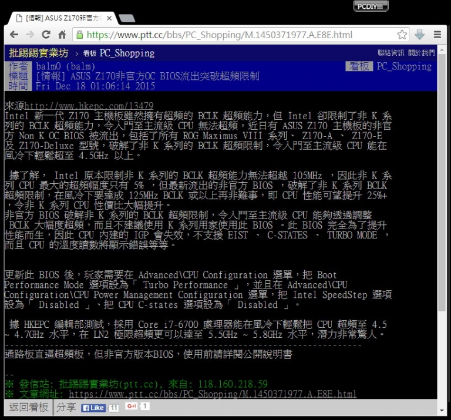Click the page vertical scrollbar thumb
451x420 pixels.
point(442,182)
